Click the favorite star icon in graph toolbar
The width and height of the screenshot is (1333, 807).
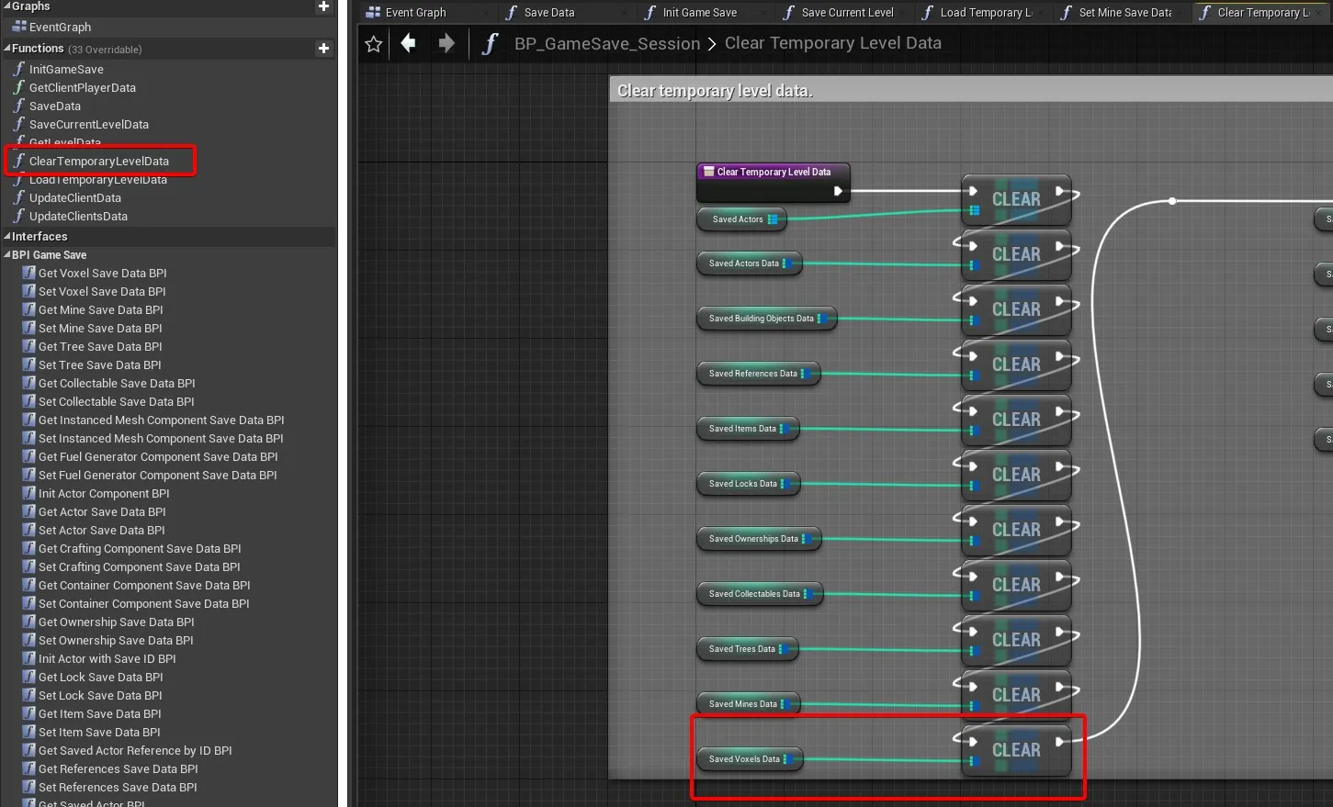tap(373, 44)
